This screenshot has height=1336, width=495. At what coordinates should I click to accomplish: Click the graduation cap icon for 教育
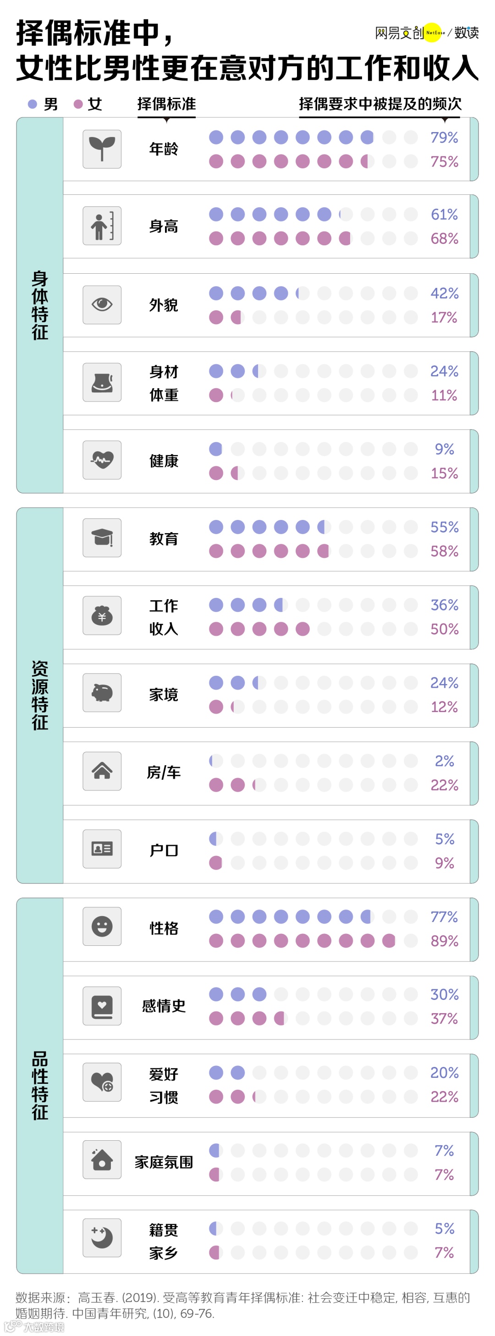point(102,538)
